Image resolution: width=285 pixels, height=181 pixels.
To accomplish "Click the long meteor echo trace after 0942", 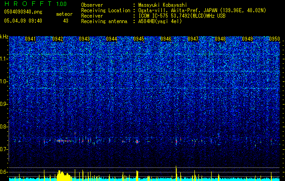I will [x=64, y=141].
